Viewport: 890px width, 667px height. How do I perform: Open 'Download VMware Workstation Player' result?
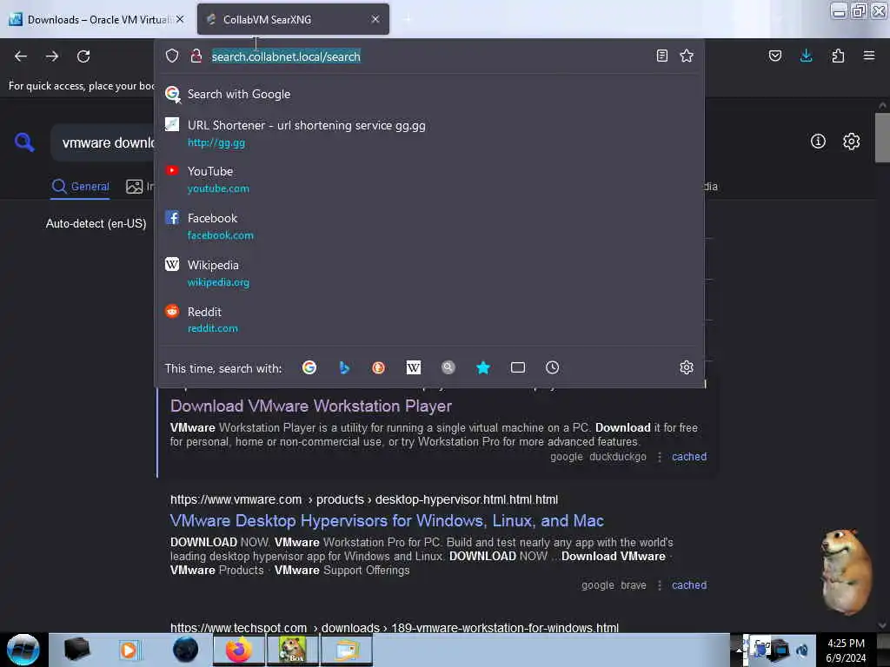[x=311, y=406]
